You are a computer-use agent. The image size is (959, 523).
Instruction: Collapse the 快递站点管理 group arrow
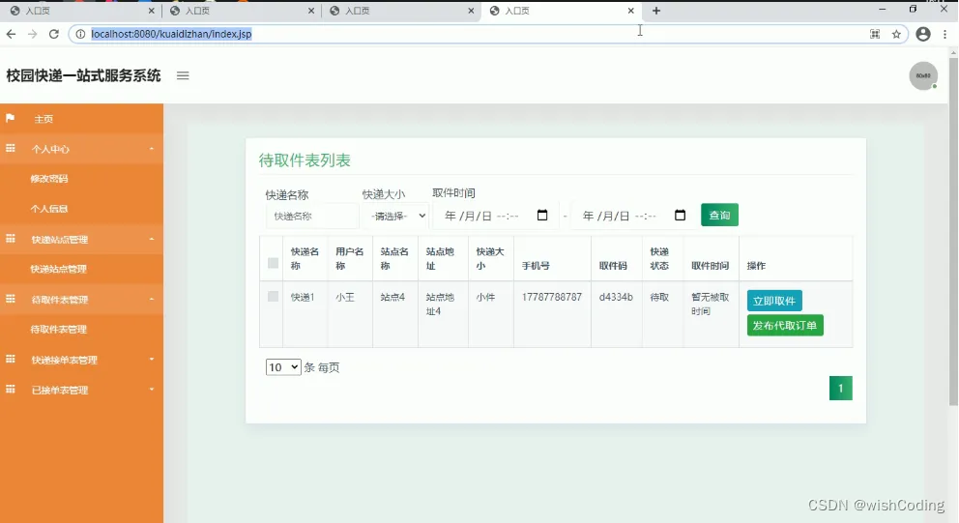coord(152,239)
